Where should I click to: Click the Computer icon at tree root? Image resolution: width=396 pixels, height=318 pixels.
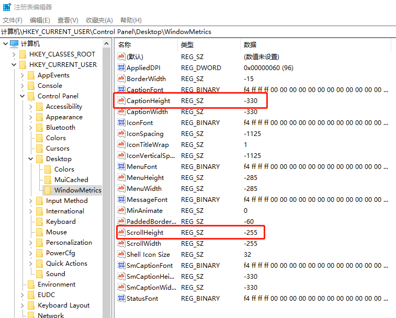(14, 44)
